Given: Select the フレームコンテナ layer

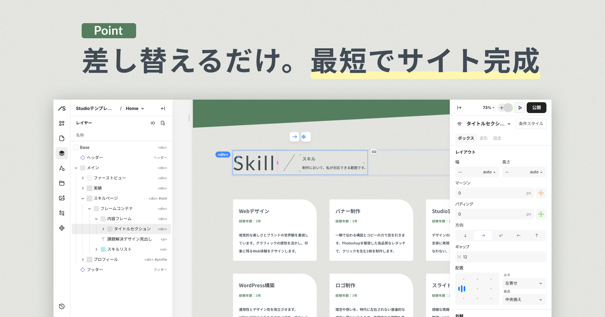Looking at the screenshot, I should click(x=122, y=209).
